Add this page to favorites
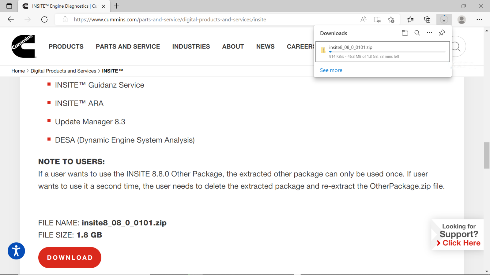Viewport: 490px width, 275px height. click(391, 20)
